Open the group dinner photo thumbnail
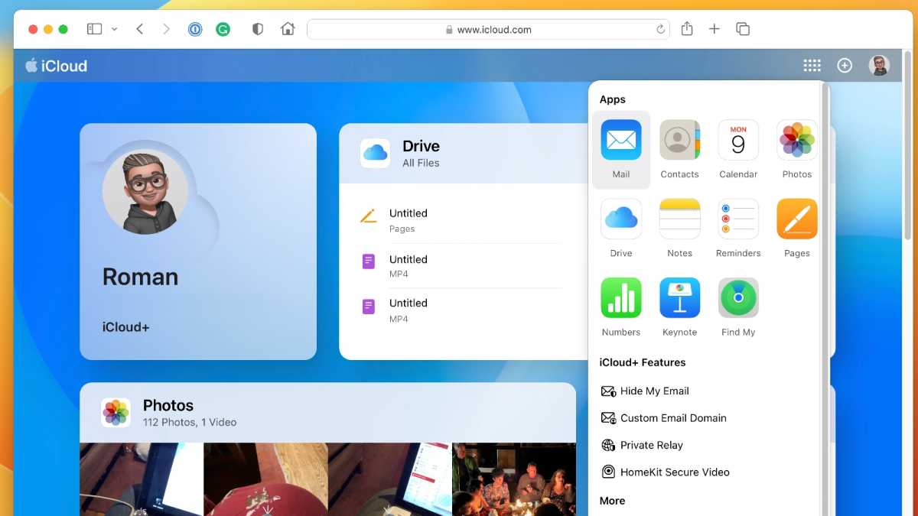Screen dimensions: 918x516 click(x=514, y=479)
